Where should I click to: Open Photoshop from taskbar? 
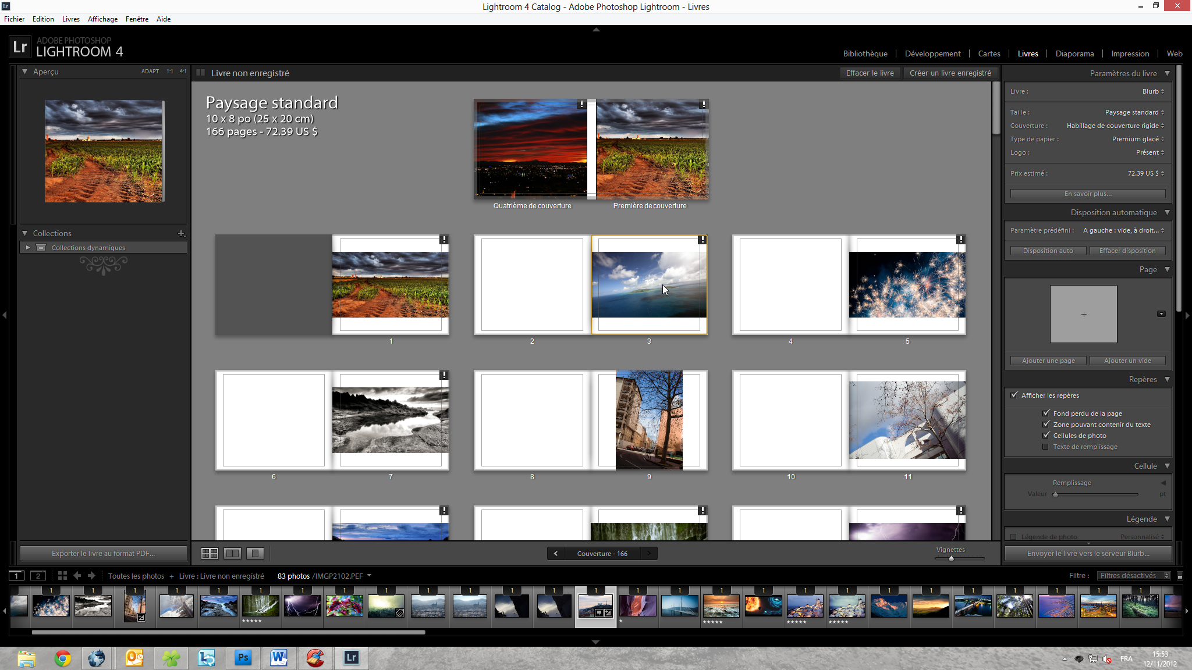[243, 658]
